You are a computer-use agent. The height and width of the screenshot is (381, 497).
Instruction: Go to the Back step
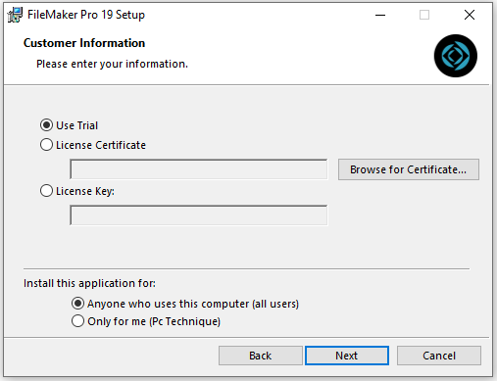coord(261,356)
